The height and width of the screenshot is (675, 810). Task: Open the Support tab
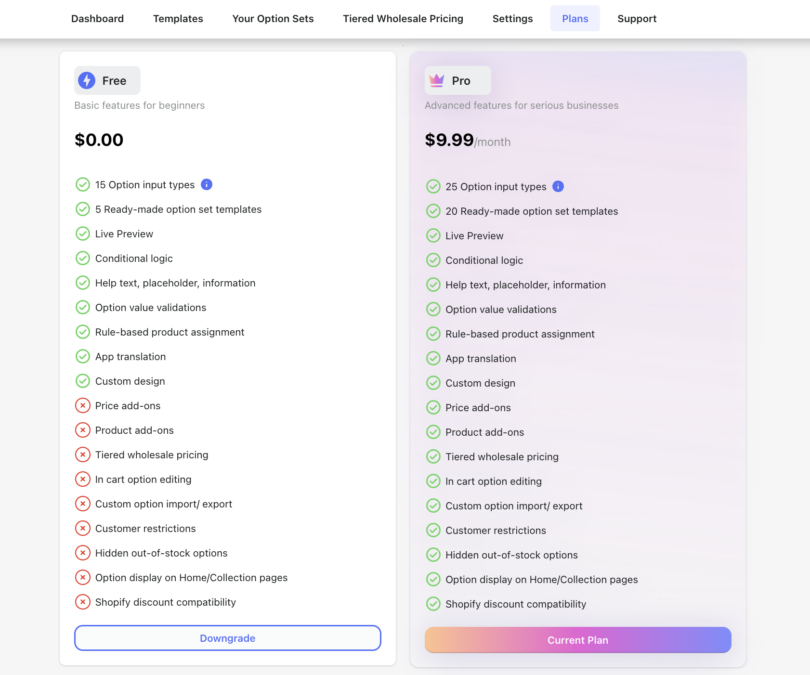637,19
